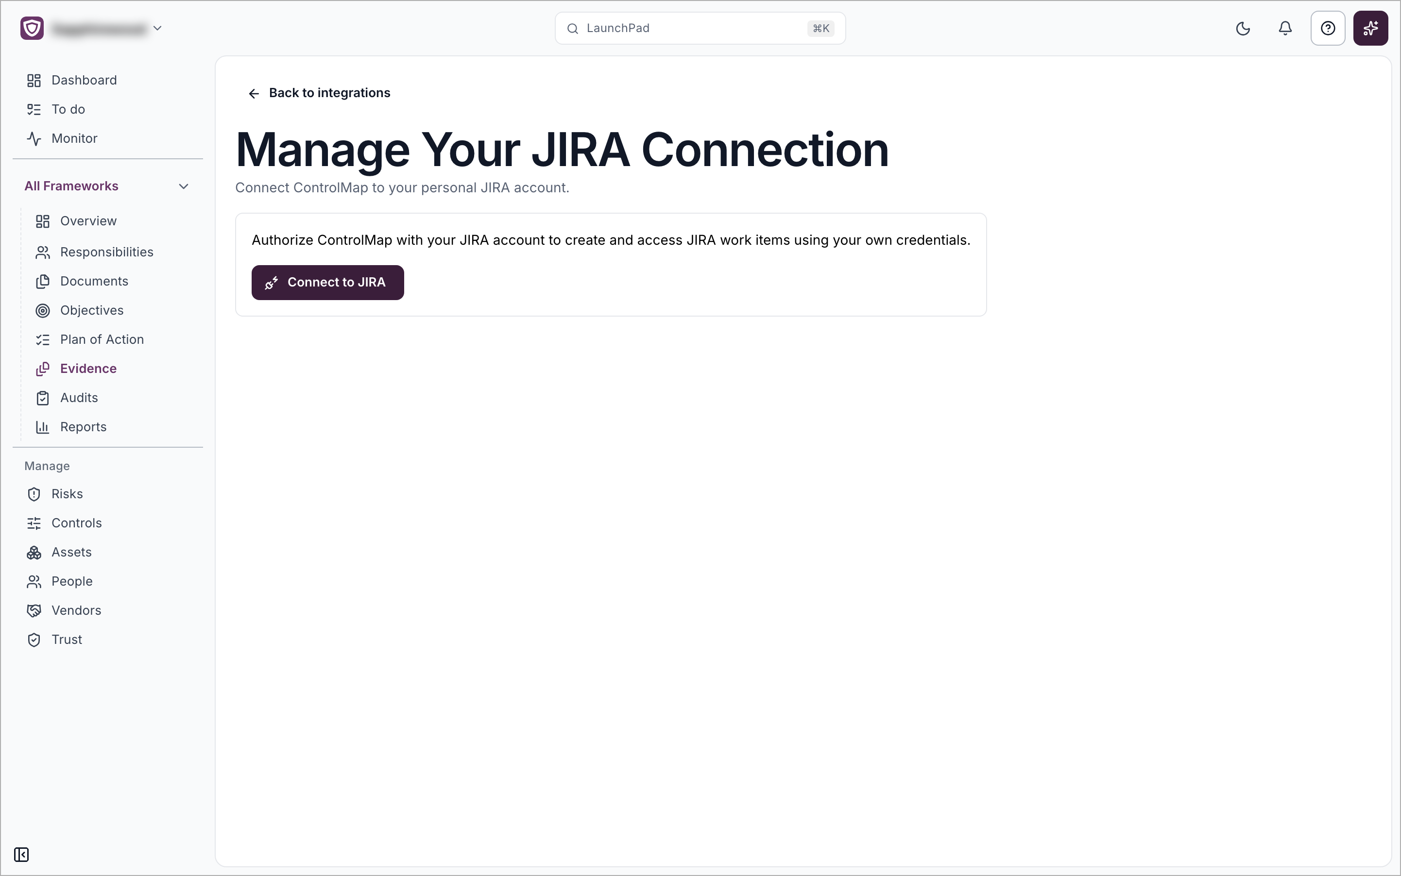Click the ⌘K shortcut badge

(820, 28)
